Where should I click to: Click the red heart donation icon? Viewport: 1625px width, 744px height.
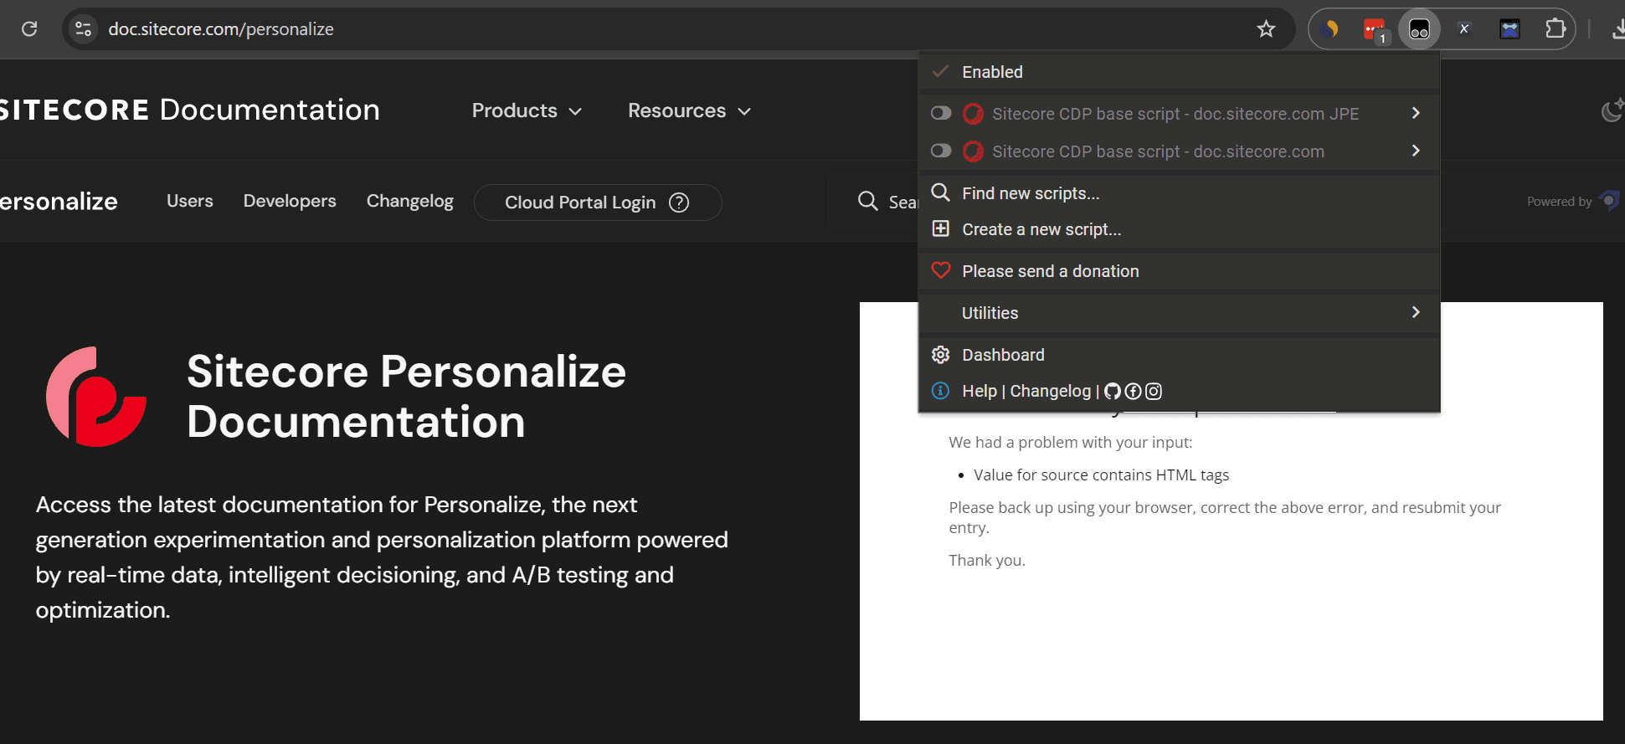click(x=941, y=270)
